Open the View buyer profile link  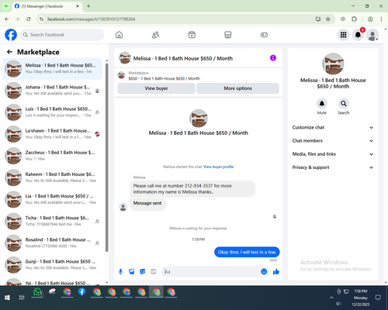pyautogui.click(x=219, y=167)
